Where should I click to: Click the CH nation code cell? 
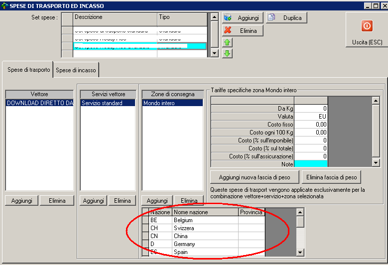(160, 228)
